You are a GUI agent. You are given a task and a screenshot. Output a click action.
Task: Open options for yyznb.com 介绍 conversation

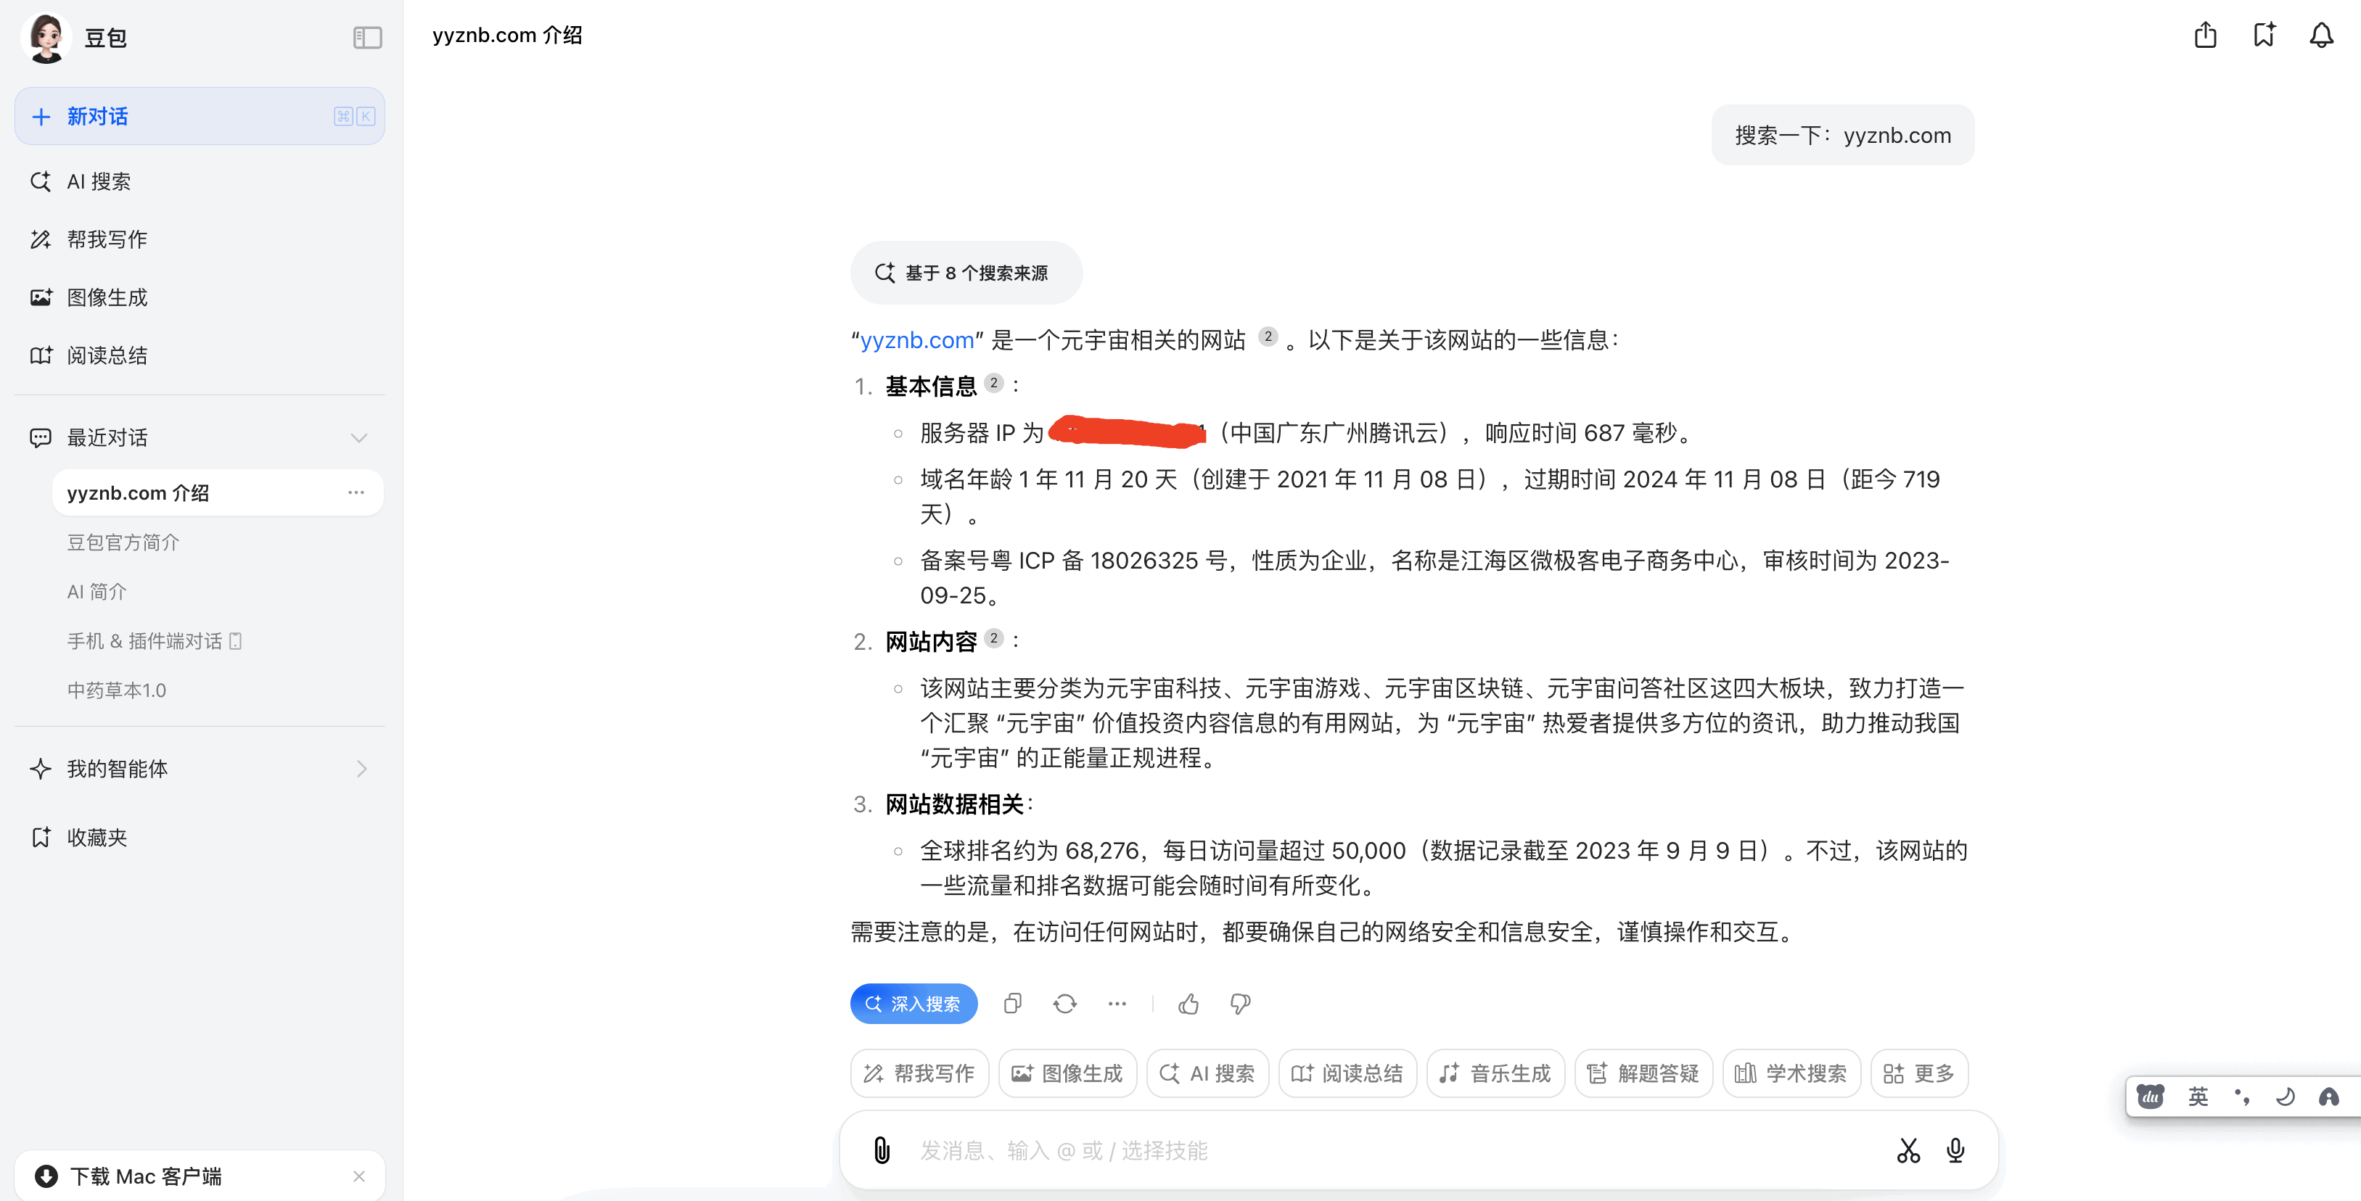(x=356, y=493)
